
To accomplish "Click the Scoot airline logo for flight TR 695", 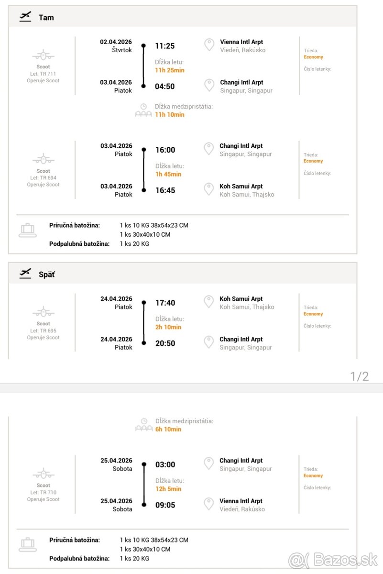I will click(x=43, y=312).
